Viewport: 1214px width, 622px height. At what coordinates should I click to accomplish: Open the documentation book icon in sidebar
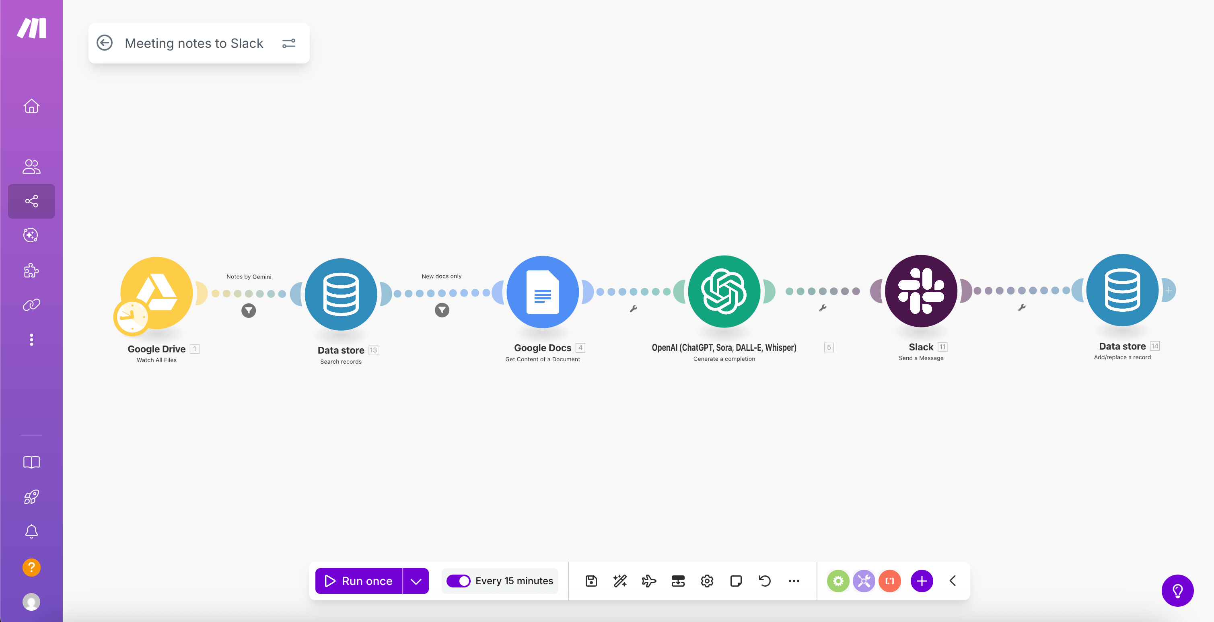coord(31,462)
